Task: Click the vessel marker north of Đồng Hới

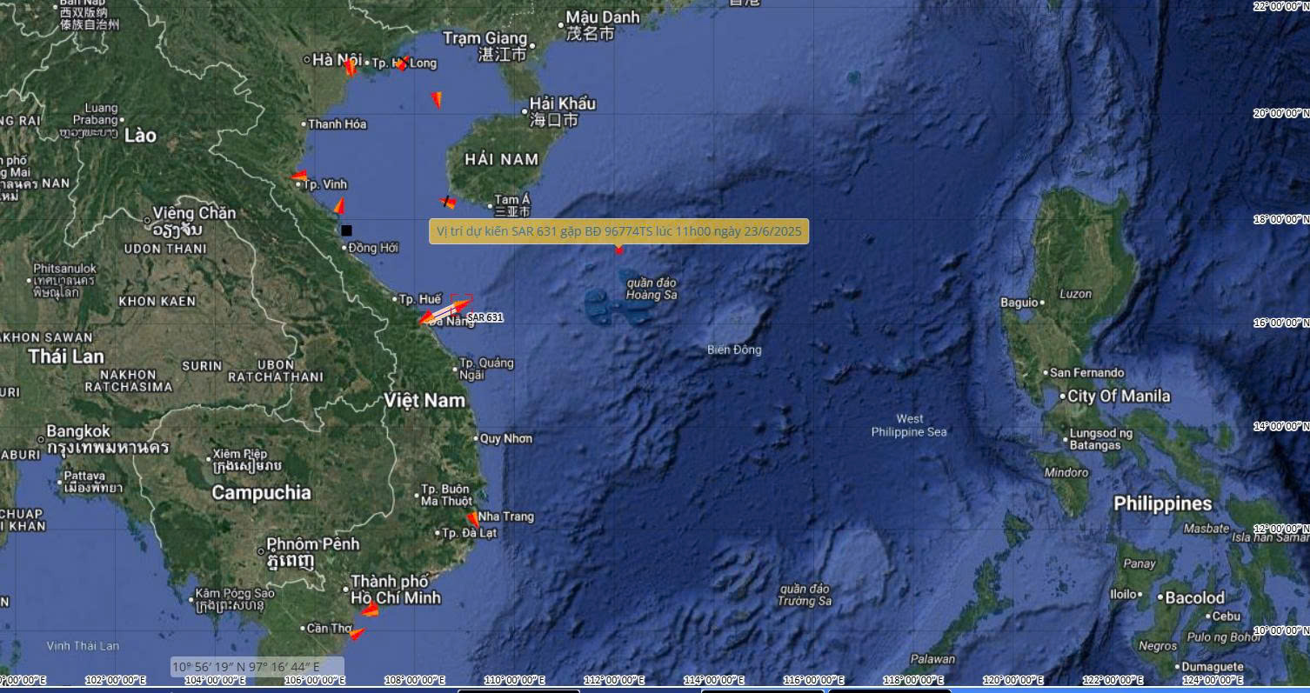Action: tap(339, 207)
